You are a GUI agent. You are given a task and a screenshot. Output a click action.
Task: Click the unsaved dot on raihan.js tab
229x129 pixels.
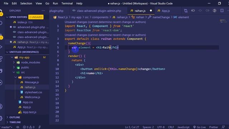151,10
